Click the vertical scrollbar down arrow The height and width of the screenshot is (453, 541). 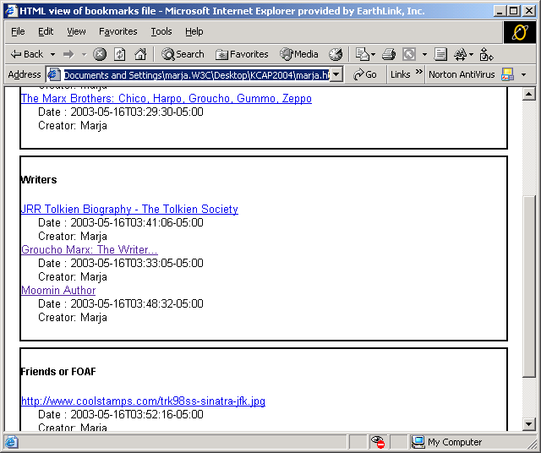[529, 424]
